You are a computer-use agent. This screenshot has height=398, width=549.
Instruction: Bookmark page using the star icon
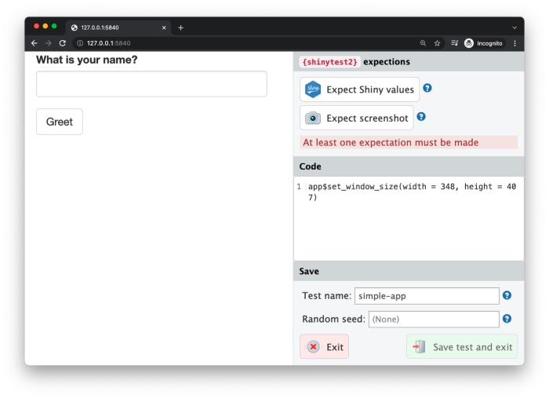tap(437, 43)
